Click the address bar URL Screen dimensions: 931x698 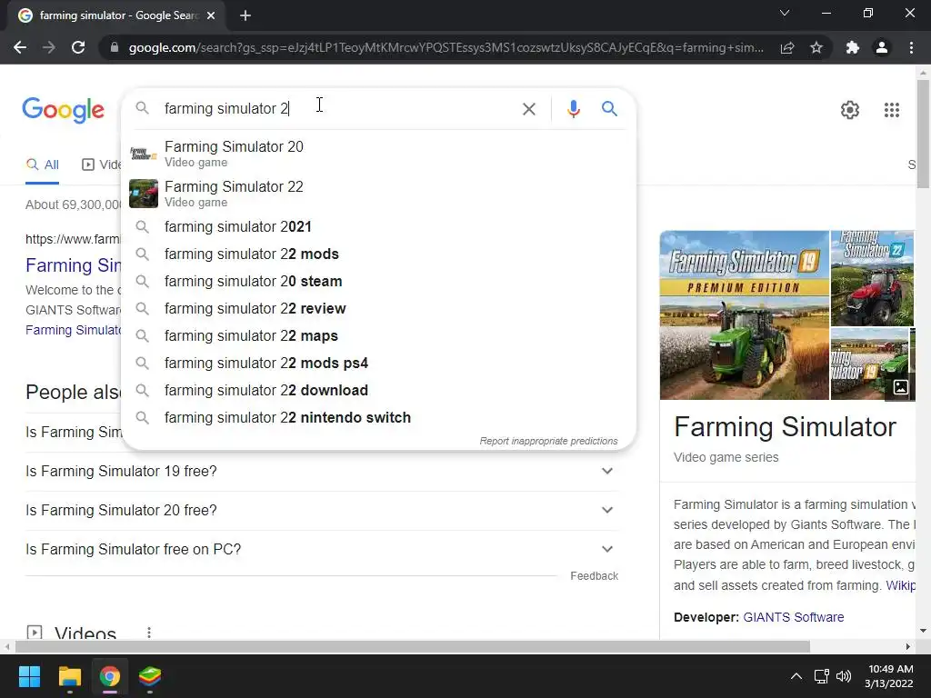445,47
